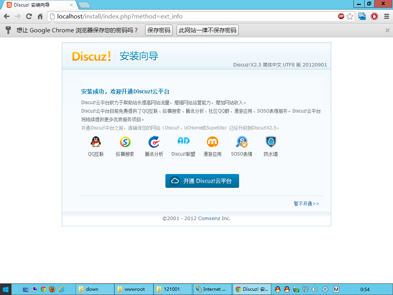Close the Discuz! 安装向导 tab

pyautogui.click(x=71, y=5)
